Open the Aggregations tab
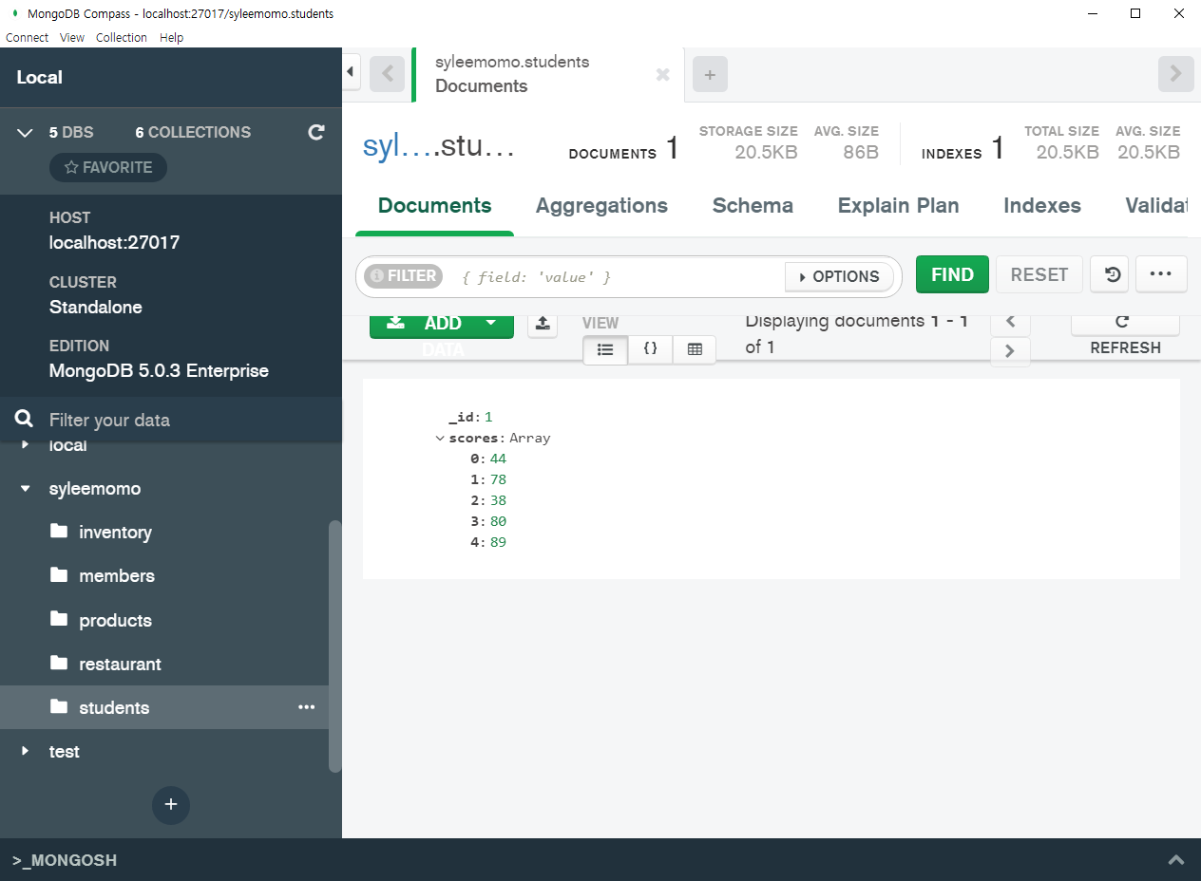 pyautogui.click(x=601, y=206)
